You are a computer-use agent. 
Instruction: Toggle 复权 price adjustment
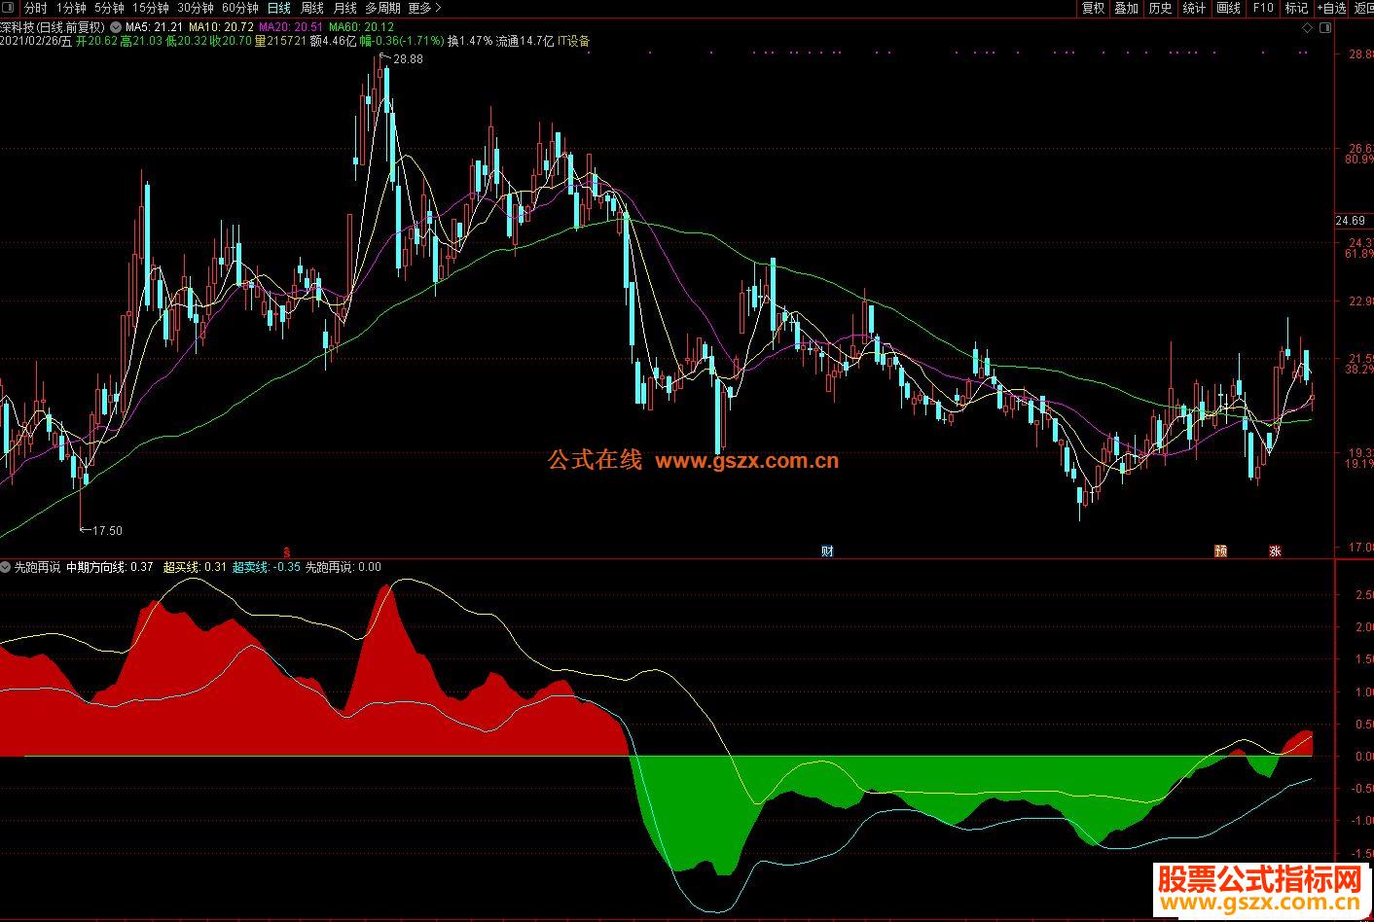[x=1093, y=8]
